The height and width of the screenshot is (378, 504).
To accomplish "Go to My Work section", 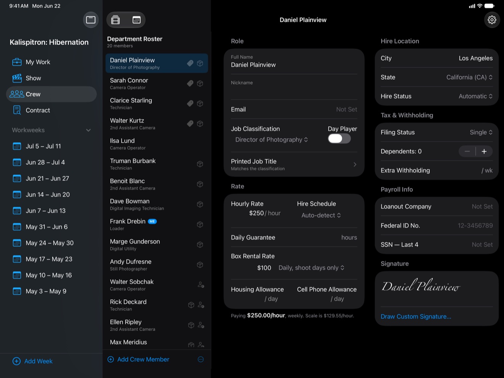I will point(51,62).
